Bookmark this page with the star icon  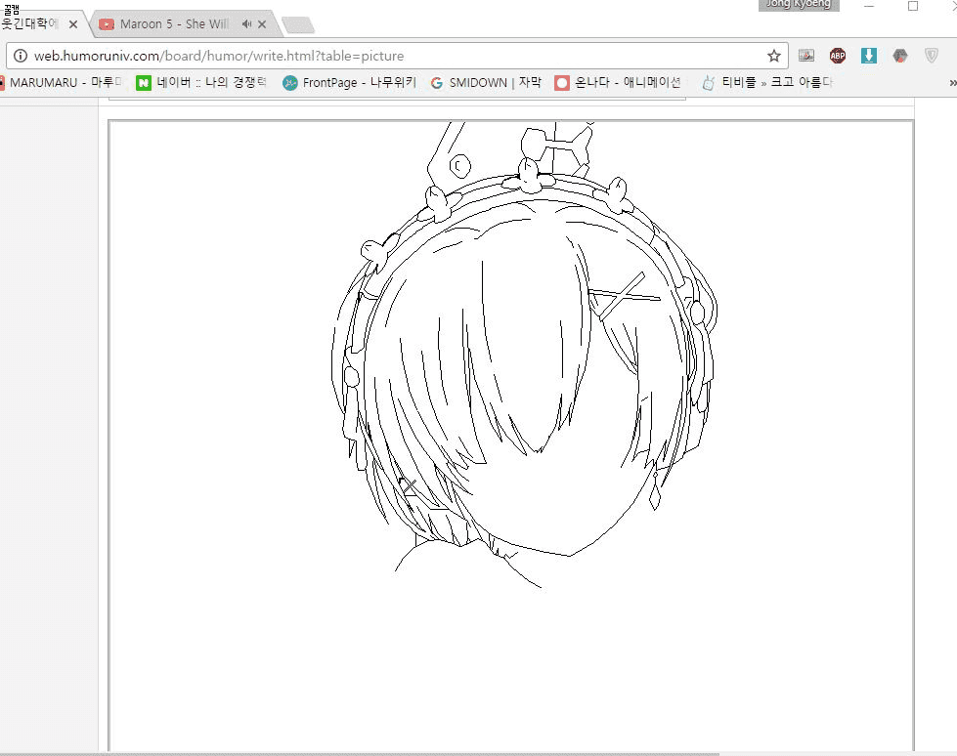pyautogui.click(x=774, y=56)
